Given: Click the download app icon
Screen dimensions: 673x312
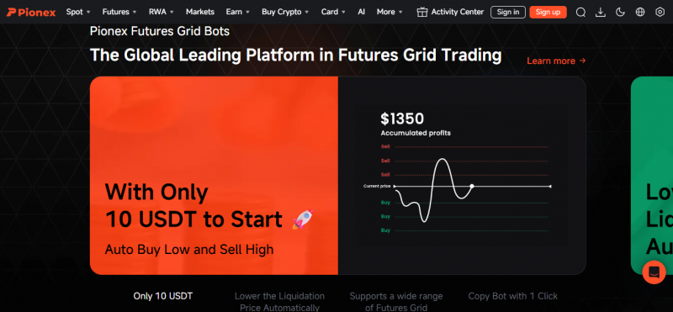Looking at the screenshot, I should pyautogui.click(x=601, y=12).
